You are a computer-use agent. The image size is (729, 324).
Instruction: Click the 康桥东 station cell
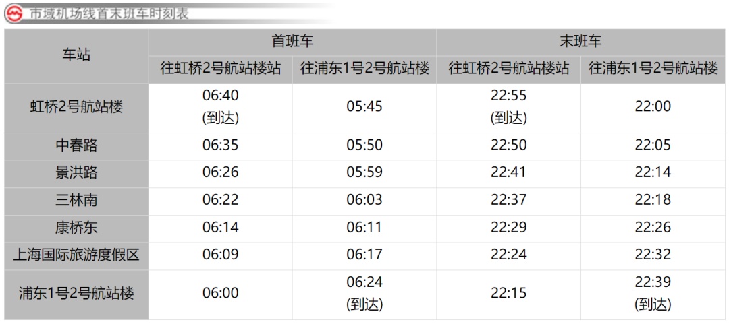pos(76,228)
